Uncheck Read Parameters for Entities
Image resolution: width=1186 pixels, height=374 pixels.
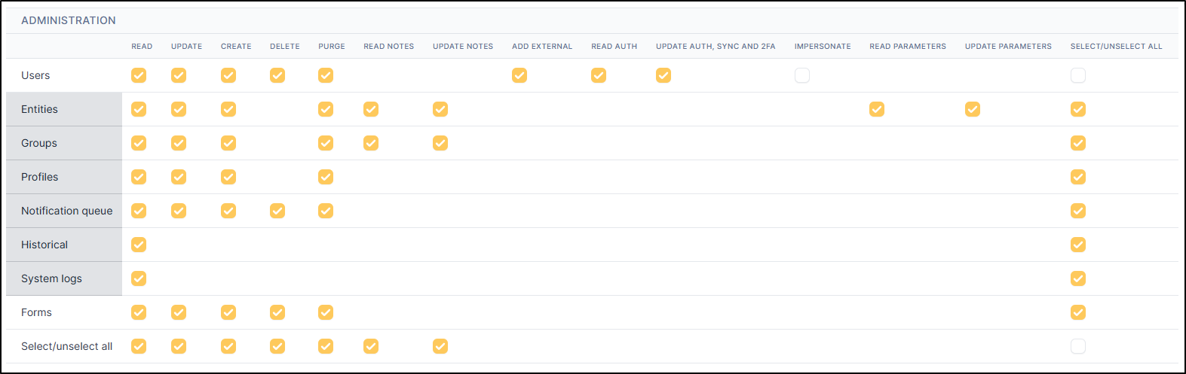pos(877,109)
